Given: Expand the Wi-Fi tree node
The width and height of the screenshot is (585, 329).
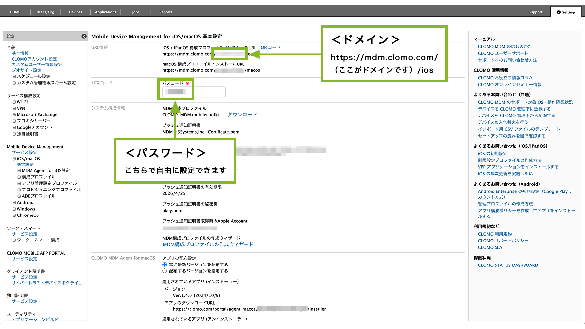Looking at the screenshot, I should tap(14, 102).
